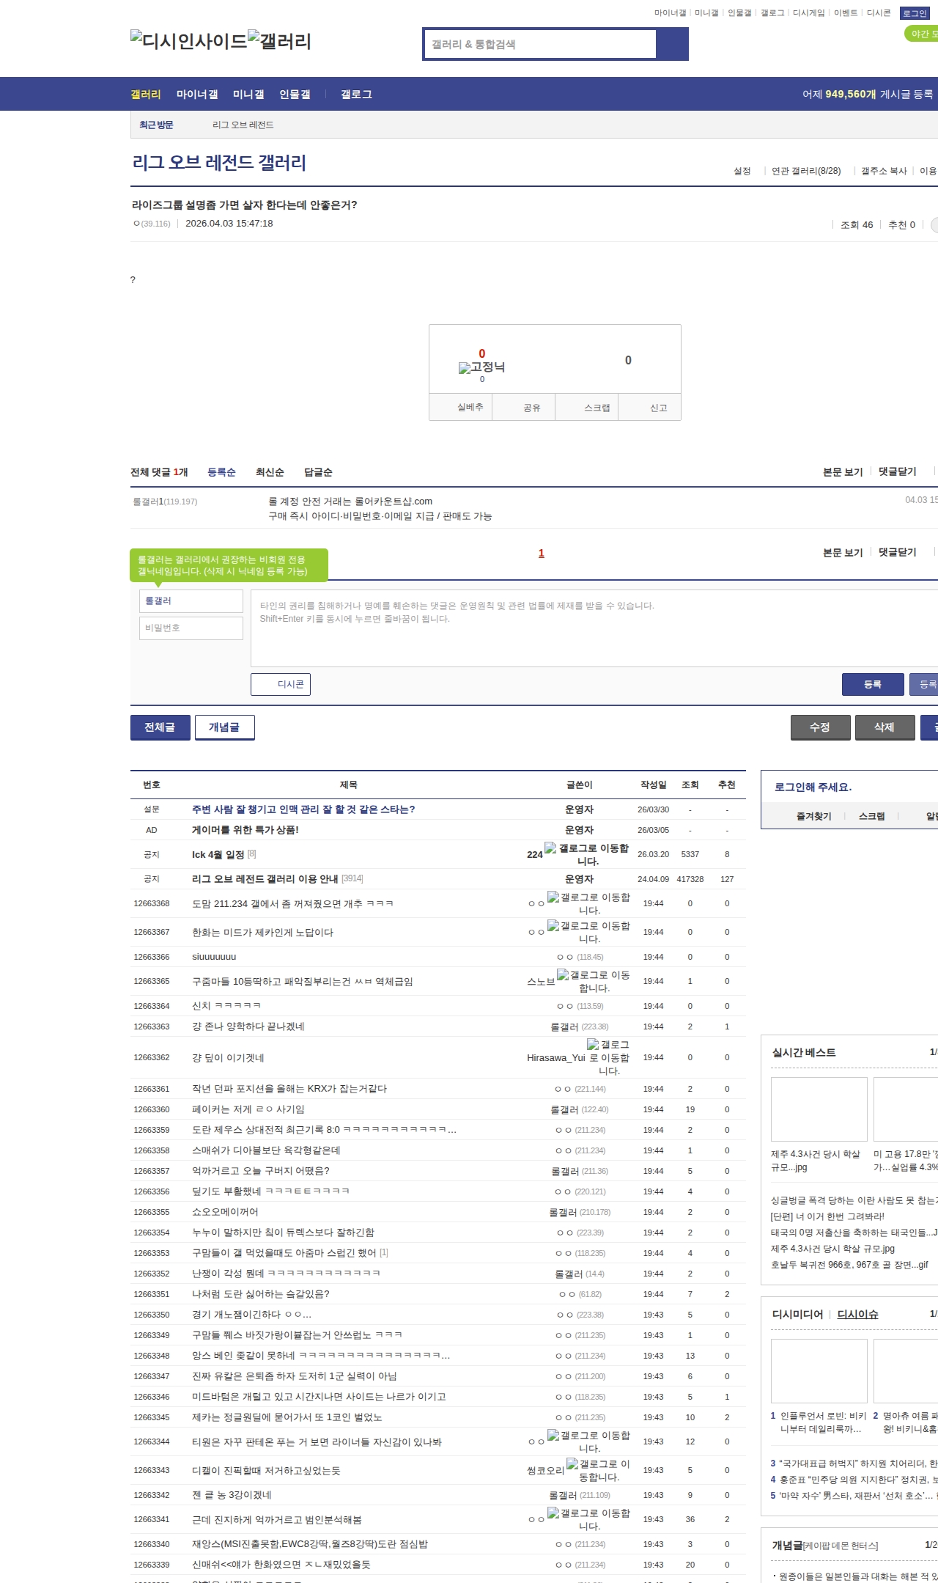This screenshot has width=938, height=1583.
Task: Toggle 댓글닫기 above the comment list
Action: [897, 471]
